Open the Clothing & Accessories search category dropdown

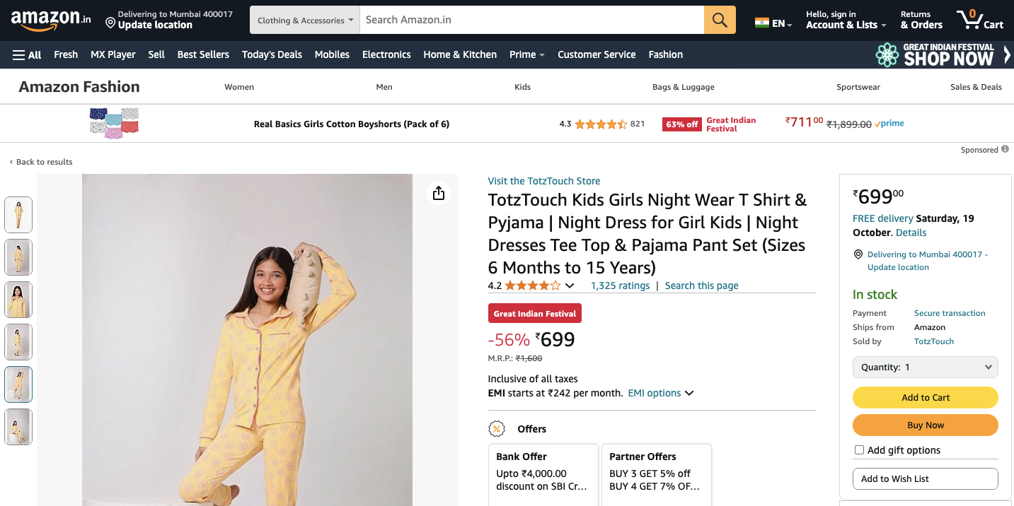tap(305, 20)
